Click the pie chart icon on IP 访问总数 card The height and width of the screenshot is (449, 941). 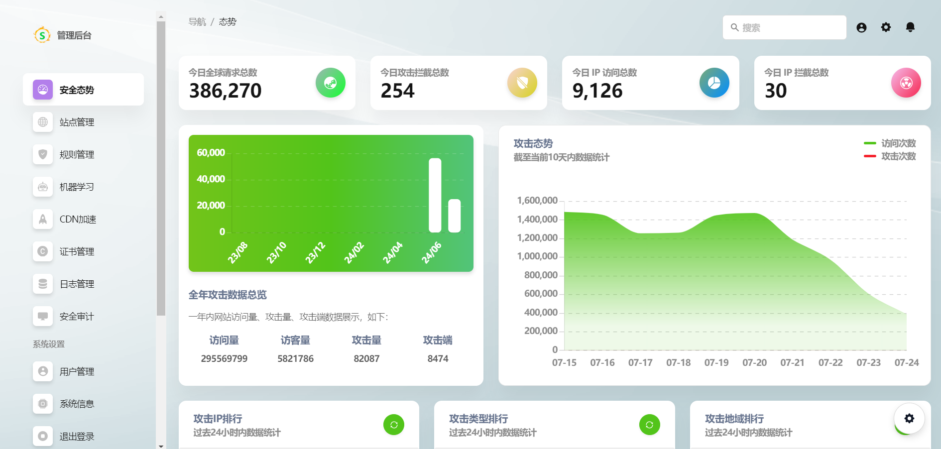pos(714,83)
